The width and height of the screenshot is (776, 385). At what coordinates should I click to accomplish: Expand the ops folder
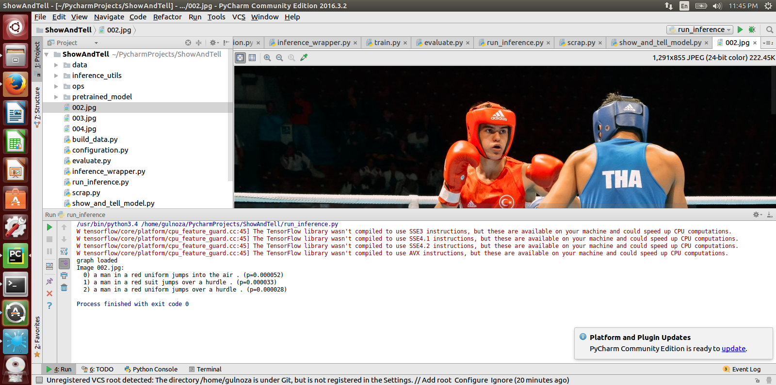(x=56, y=86)
